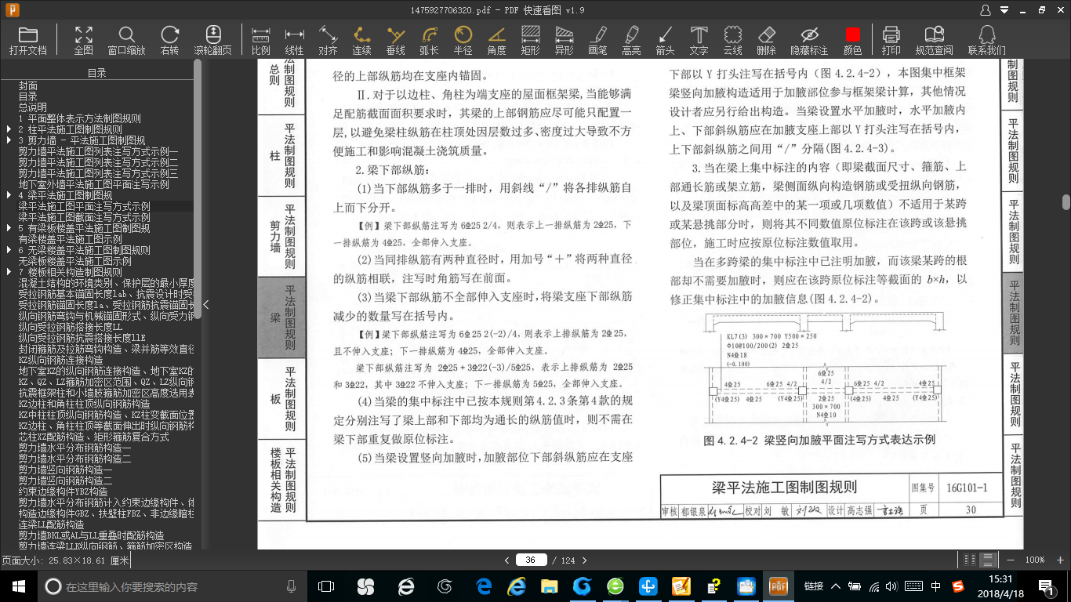Toggle 隐藏标注 hide annotations eye
The image size is (1071, 602).
[809, 40]
